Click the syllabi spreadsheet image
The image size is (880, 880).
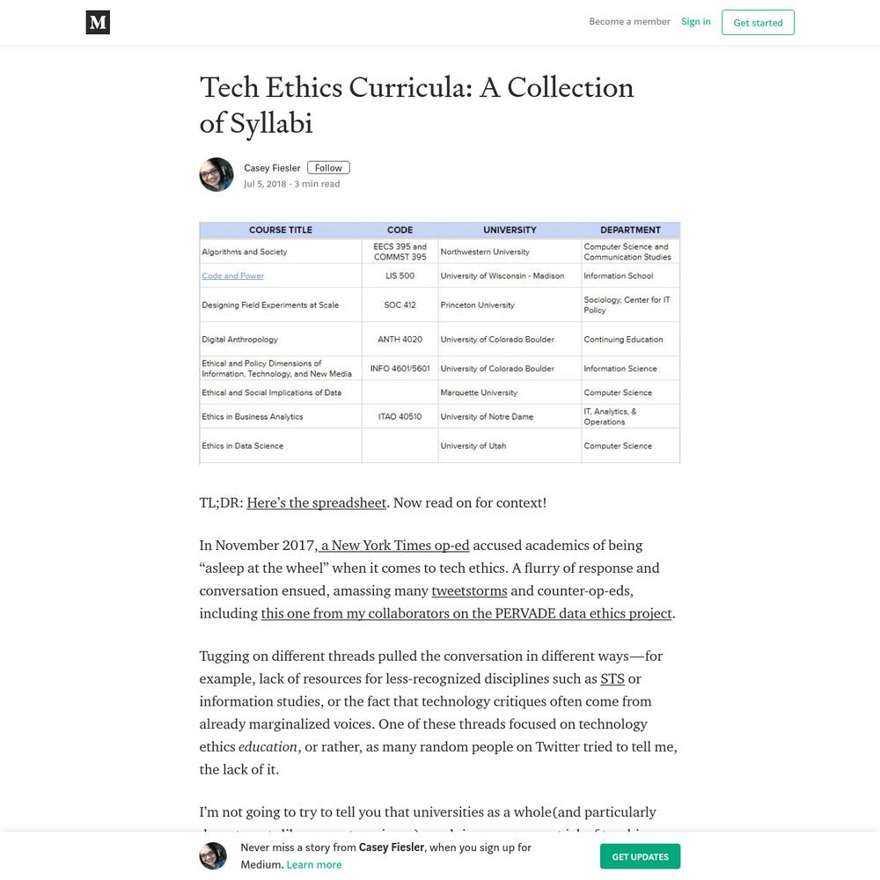439,343
